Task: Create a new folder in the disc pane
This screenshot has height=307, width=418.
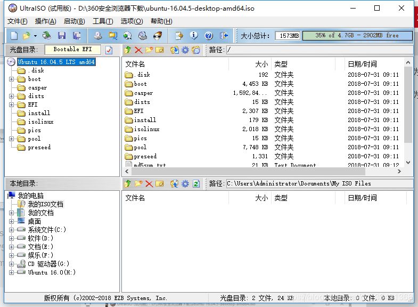Action: click(x=149, y=50)
